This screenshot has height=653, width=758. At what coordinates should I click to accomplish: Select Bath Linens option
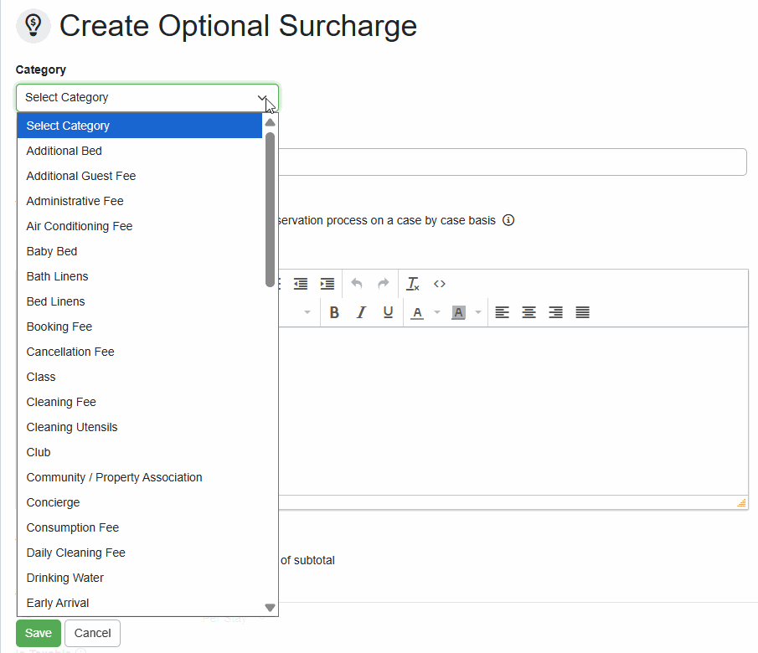(140, 276)
